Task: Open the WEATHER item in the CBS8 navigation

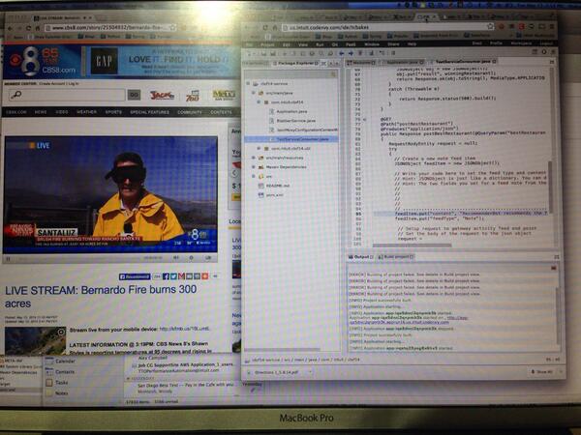Action: click(87, 112)
